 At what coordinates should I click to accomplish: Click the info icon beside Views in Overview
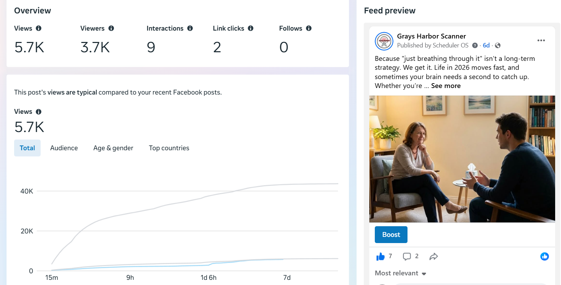tap(39, 28)
